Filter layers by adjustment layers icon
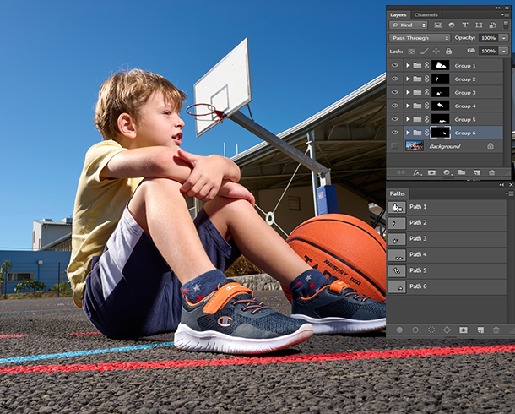This screenshot has height=414, width=515. click(x=452, y=25)
